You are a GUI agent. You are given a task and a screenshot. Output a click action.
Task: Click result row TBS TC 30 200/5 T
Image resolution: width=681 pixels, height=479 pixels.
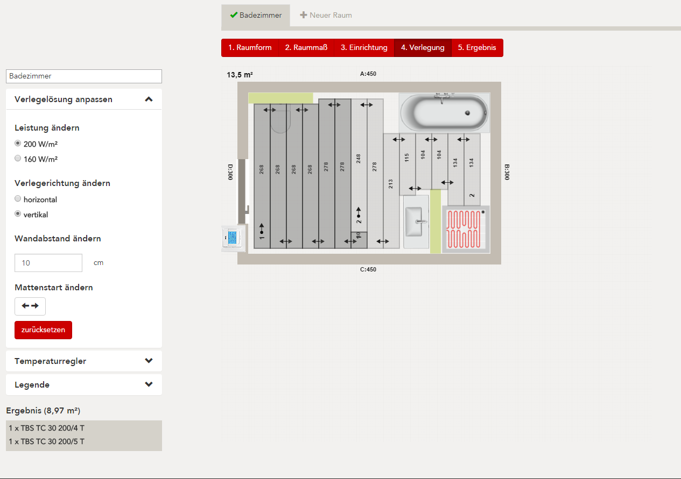pyautogui.click(x=84, y=442)
